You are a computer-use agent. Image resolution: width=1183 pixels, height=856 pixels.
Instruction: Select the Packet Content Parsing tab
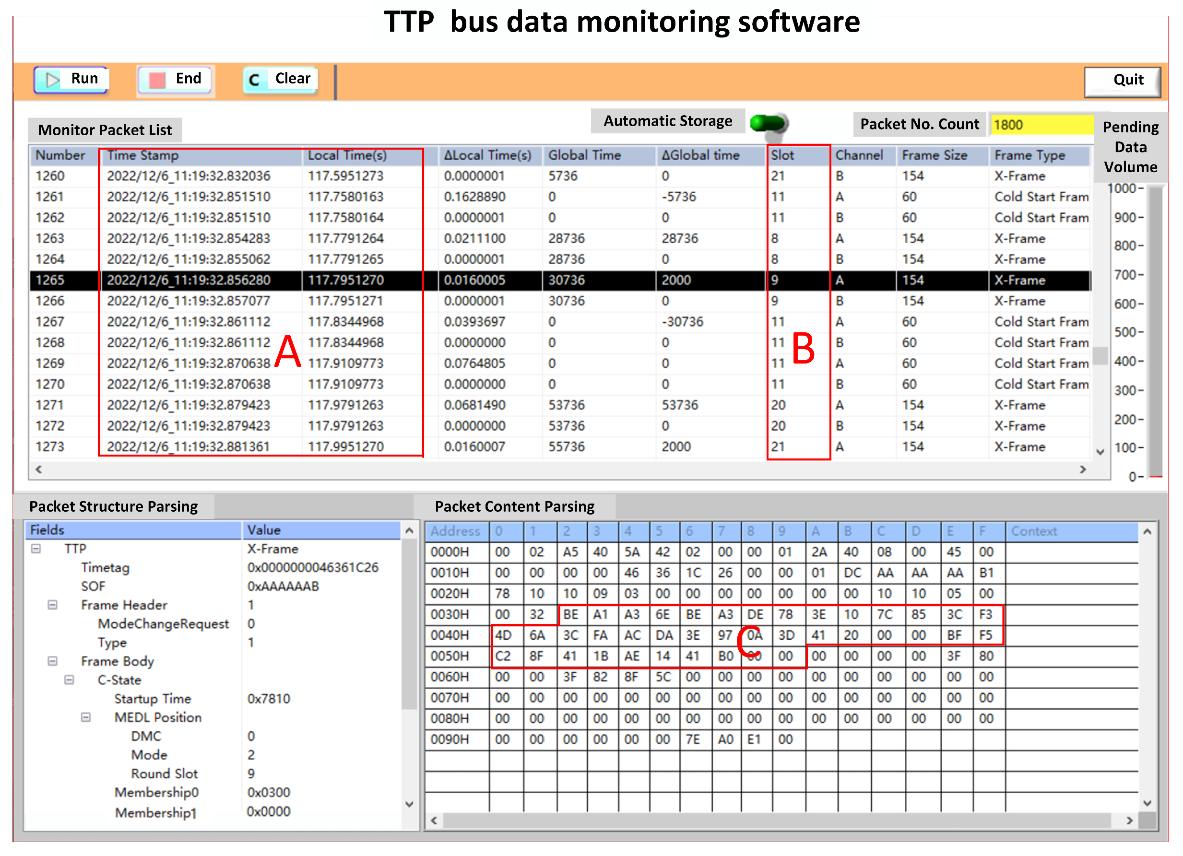tap(514, 507)
